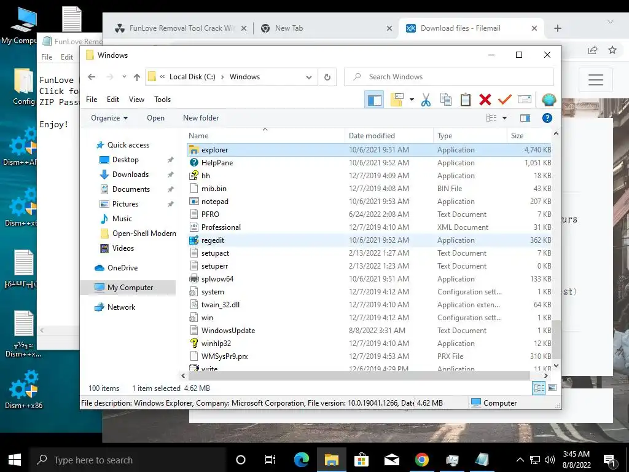Viewport: 629px width, 472px height.
Task: Open the Edit menu in Windows explorer
Action: tap(113, 100)
